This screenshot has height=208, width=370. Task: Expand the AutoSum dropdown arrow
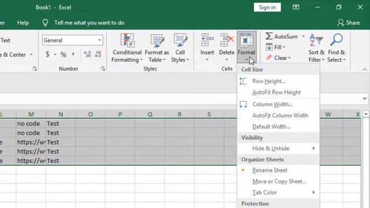(x=303, y=36)
